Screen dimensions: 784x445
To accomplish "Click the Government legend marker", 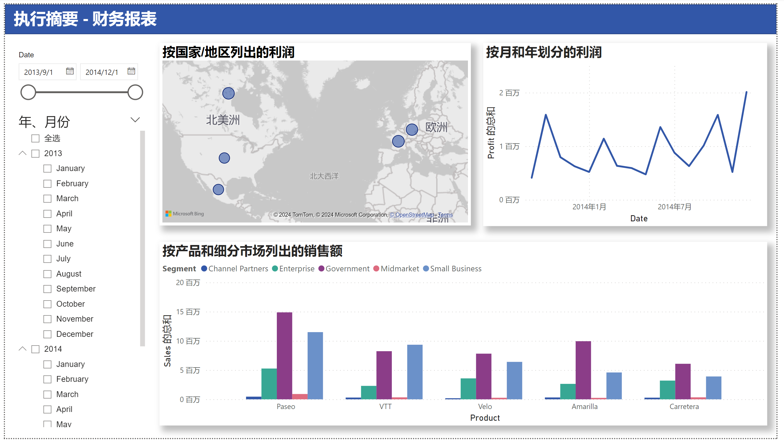I will (321, 269).
